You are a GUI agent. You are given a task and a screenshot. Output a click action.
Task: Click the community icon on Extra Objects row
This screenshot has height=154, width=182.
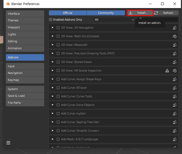tap(174, 105)
